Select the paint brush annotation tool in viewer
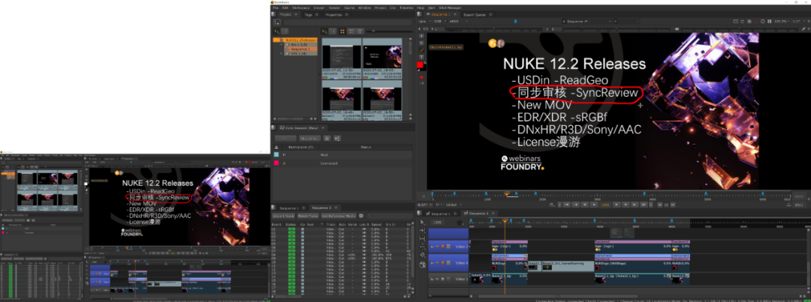Image resolution: width=811 pixels, height=302 pixels. (421, 50)
